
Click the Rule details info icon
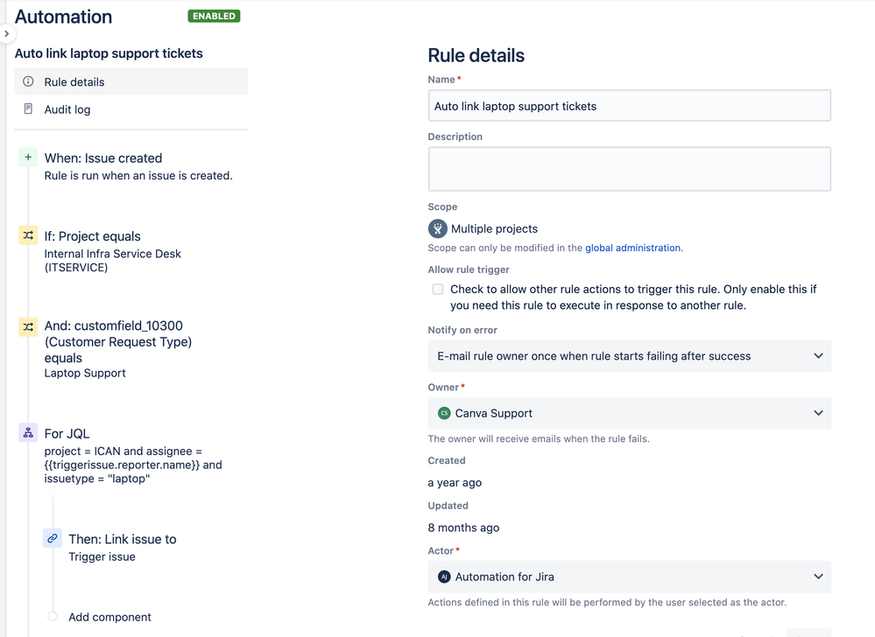click(x=28, y=81)
